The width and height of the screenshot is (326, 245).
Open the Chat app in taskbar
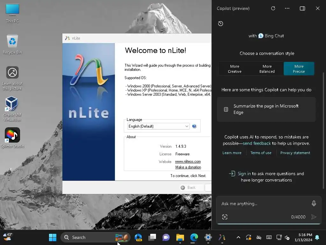pos(166,237)
